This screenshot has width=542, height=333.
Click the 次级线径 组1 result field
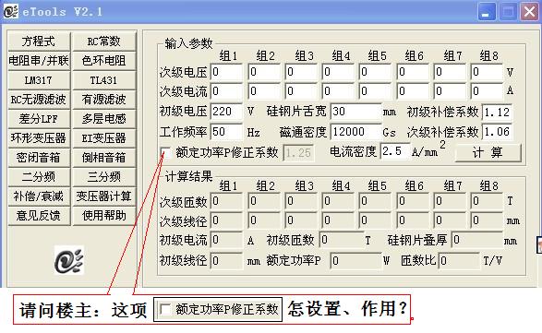(226, 220)
